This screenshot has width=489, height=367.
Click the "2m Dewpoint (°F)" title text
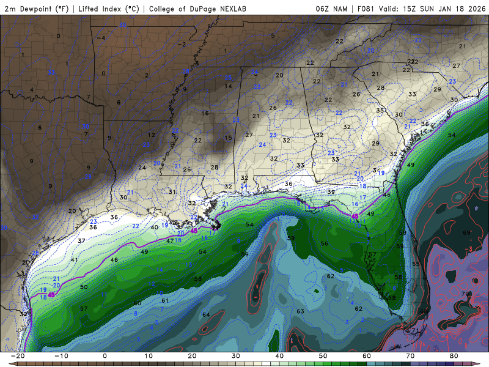pyautogui.click(x=36, y=9)
